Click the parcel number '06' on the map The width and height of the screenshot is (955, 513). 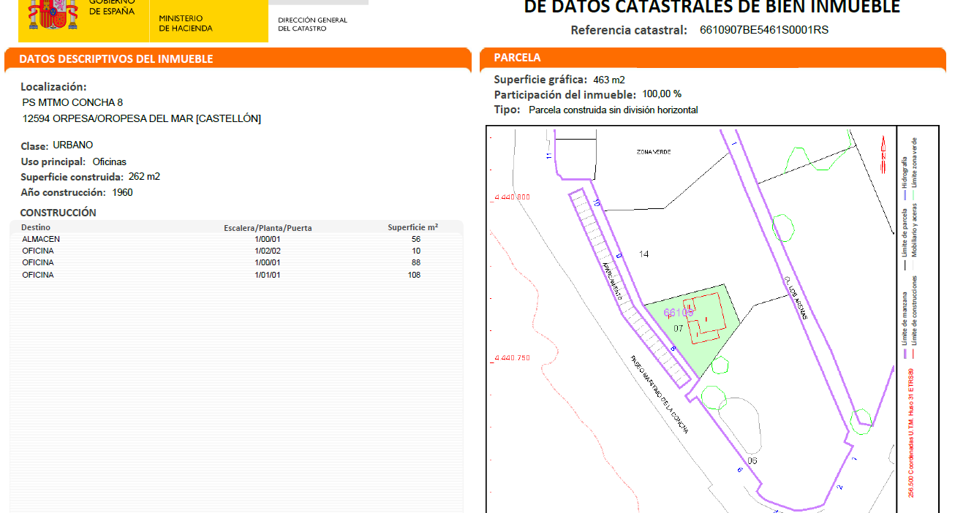tap(752, 460)
